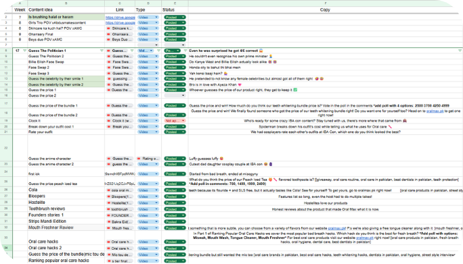Open the Bakra Eid file chip
463x264 pixels.
click(120, 222)
